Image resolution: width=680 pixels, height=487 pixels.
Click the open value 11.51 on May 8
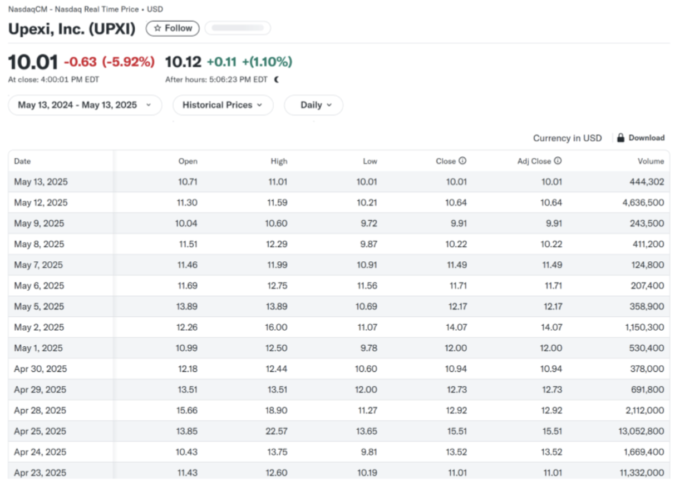[x=188, y=244]
